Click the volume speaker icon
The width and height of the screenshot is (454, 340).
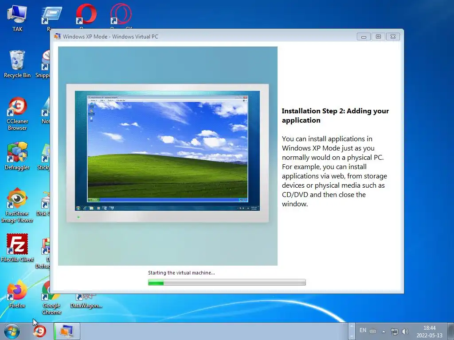(405, 331)
